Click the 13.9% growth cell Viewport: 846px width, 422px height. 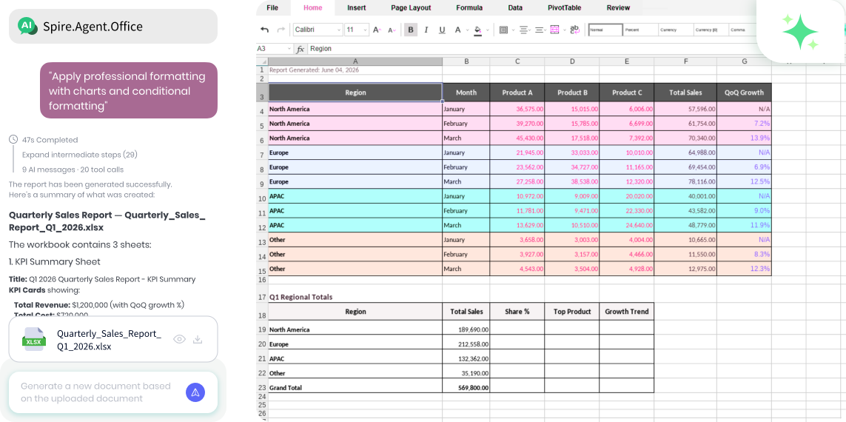coord(744,138)
